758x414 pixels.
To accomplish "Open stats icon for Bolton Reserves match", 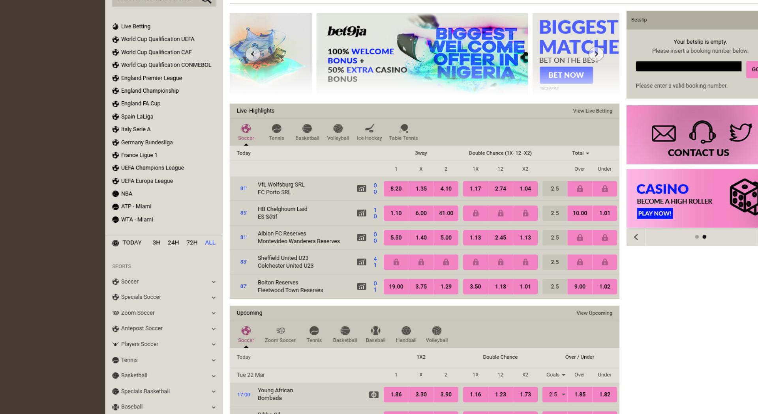I will [362, 286].
